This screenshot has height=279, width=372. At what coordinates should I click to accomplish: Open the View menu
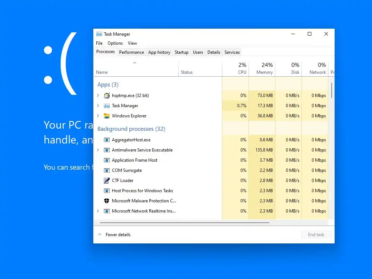(x=132, y=43)
